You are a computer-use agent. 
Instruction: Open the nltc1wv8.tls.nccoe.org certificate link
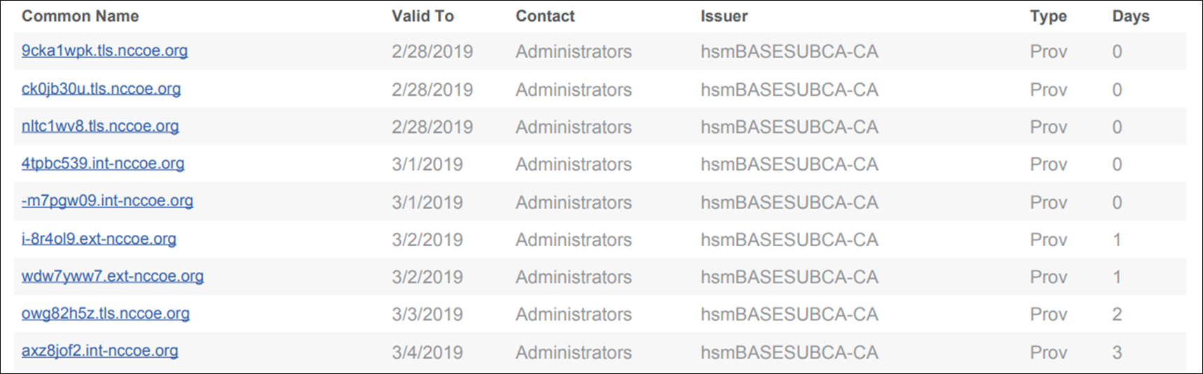[x=100, y=127]
